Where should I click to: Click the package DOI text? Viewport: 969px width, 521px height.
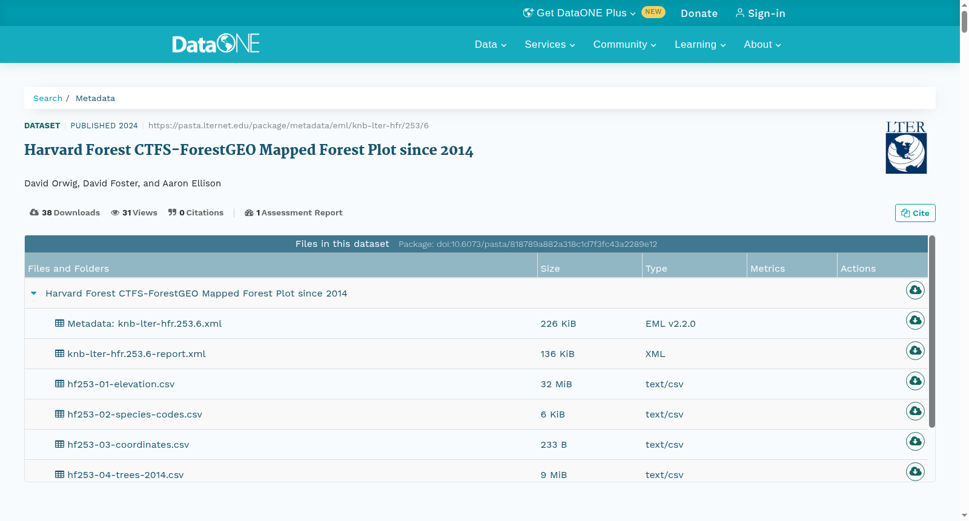coord(527,244)
